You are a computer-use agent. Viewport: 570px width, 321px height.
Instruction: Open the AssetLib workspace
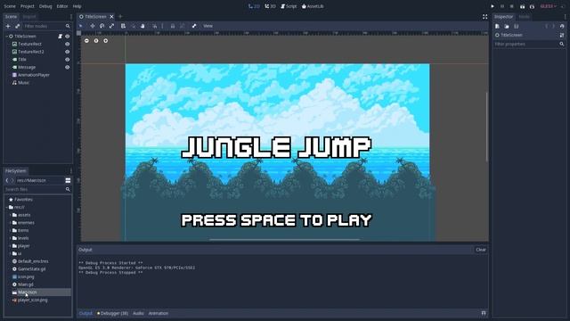[313, 6]
